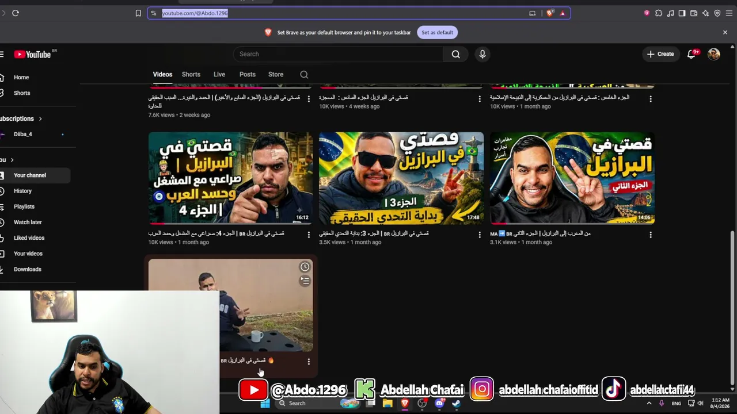737x414 pixels.
Task: Switch to the Shorts channel tab
Action: [191, 74]
